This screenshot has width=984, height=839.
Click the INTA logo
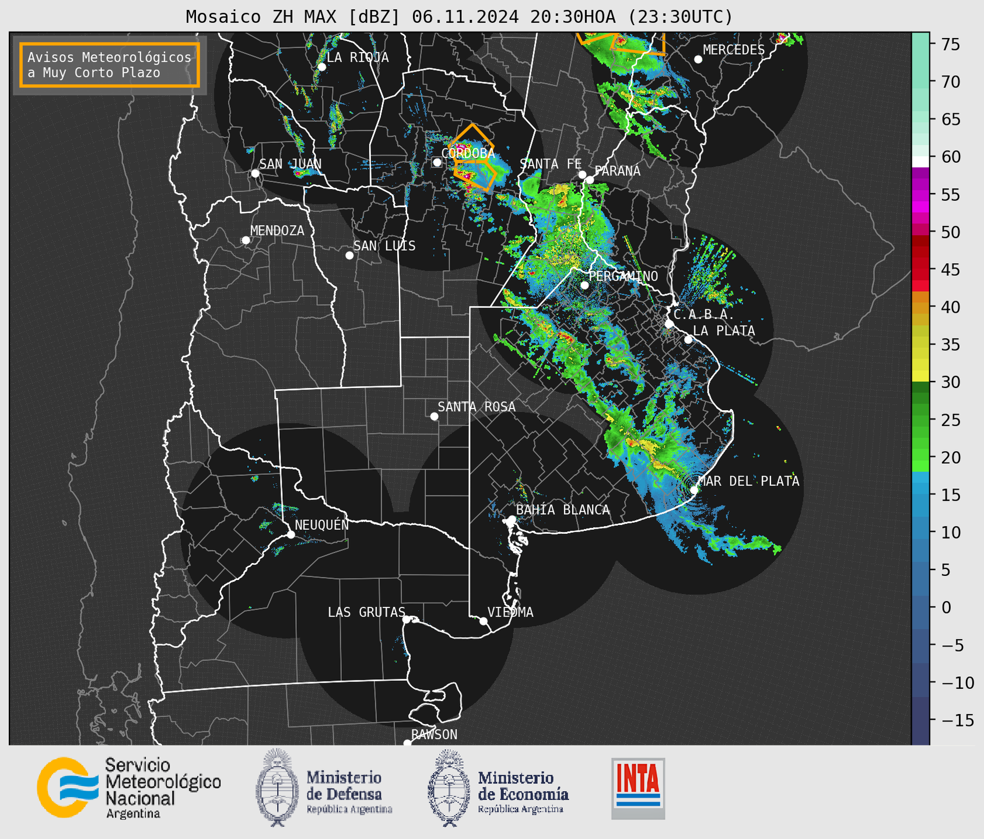point(638,788)
